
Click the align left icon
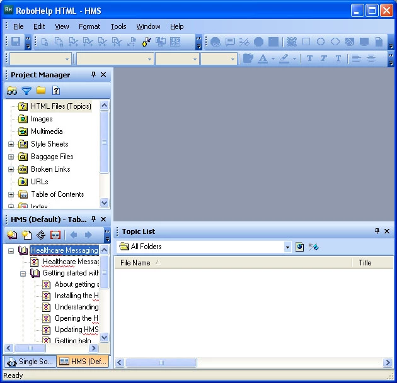coord(357,58)
